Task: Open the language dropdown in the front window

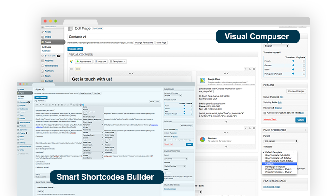Action: [x=173, y=95]
